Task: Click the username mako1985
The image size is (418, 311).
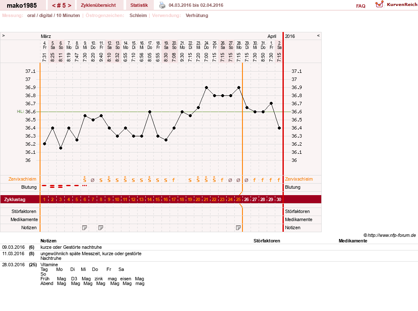Action: tap(22, 6)
